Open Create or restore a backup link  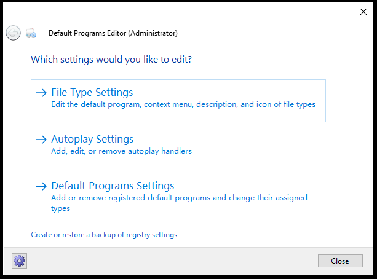click(x=104, y=235)
